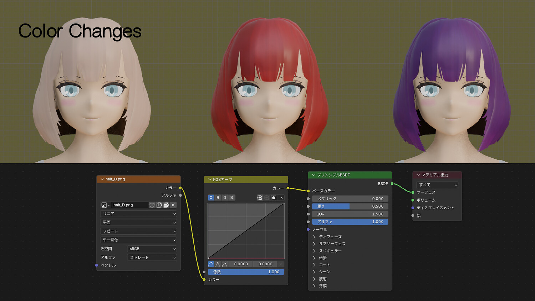Click the カラー output socket of hair_D.png node
This screenshot has height=301, width=535.
click(x=180, y=188)
